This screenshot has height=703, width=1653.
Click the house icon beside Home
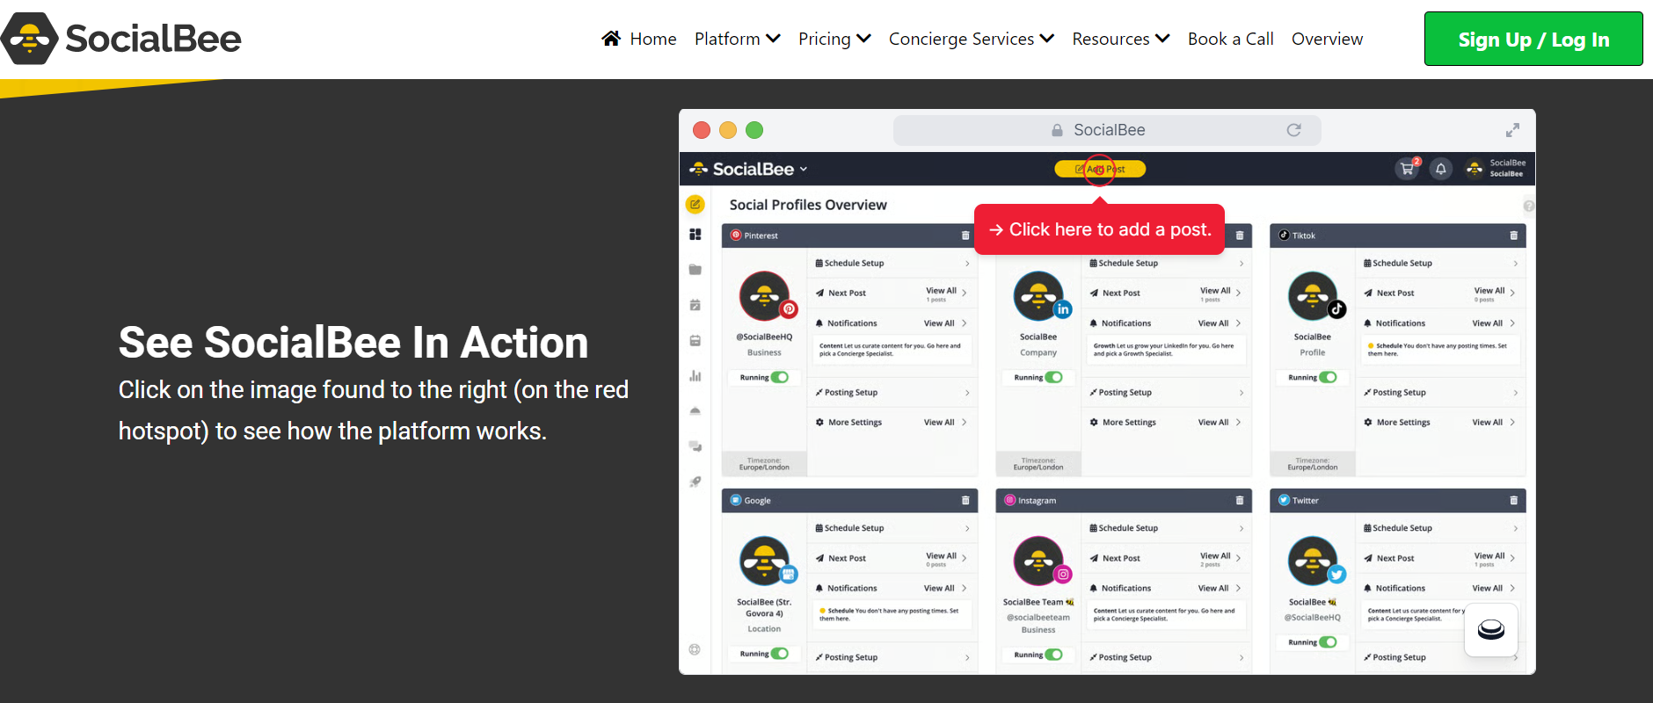[x=611, y=38]
